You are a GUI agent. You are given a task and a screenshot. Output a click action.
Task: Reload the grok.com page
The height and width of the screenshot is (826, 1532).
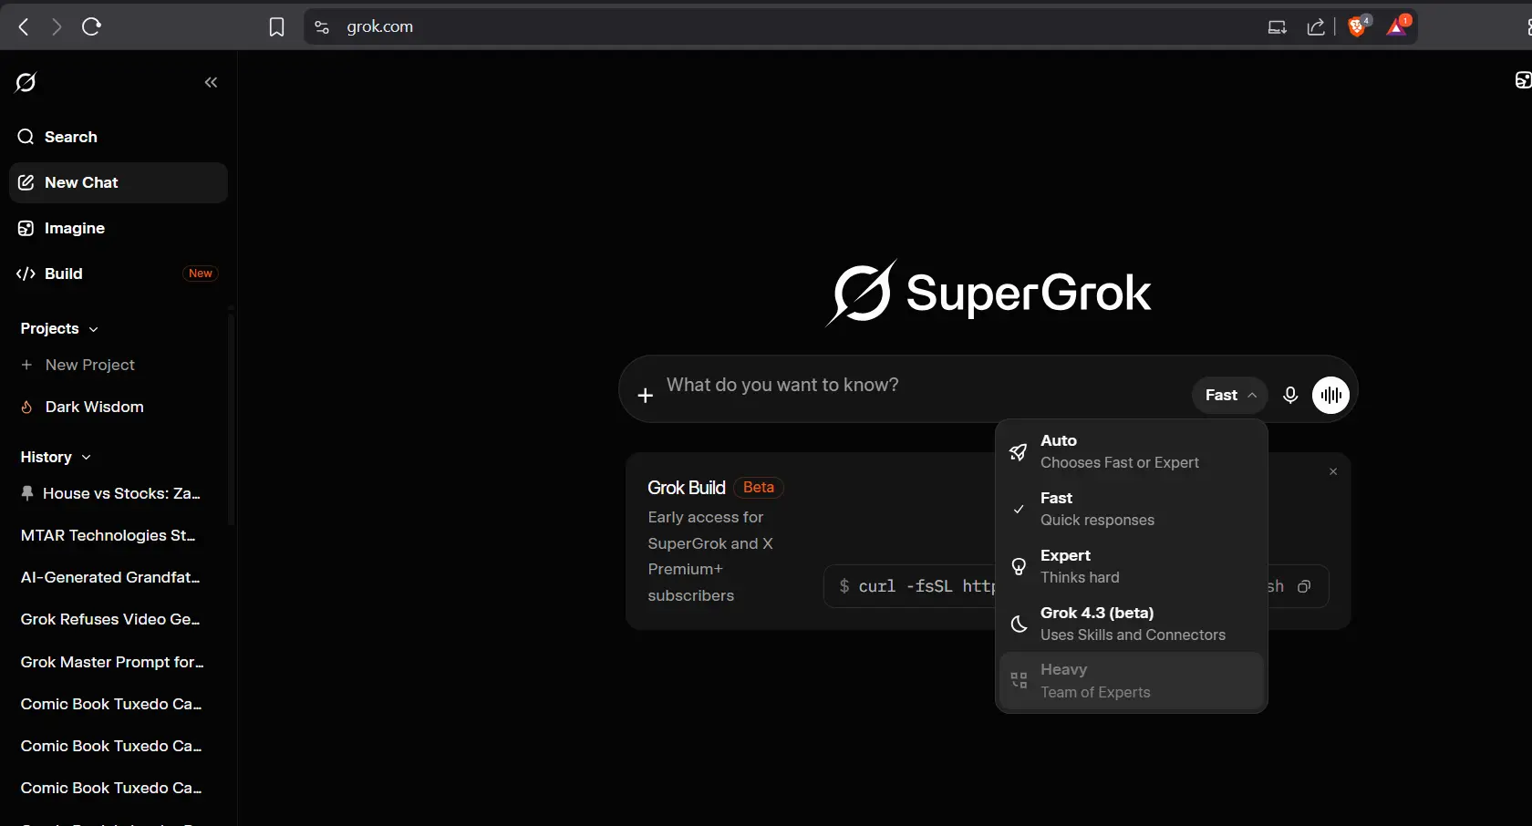click(91, 26)
